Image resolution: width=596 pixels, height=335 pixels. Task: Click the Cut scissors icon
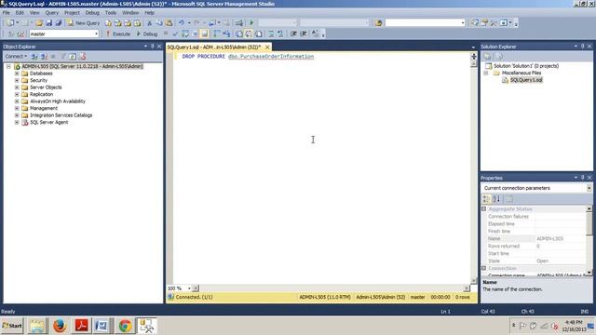(x=149, y=23)
